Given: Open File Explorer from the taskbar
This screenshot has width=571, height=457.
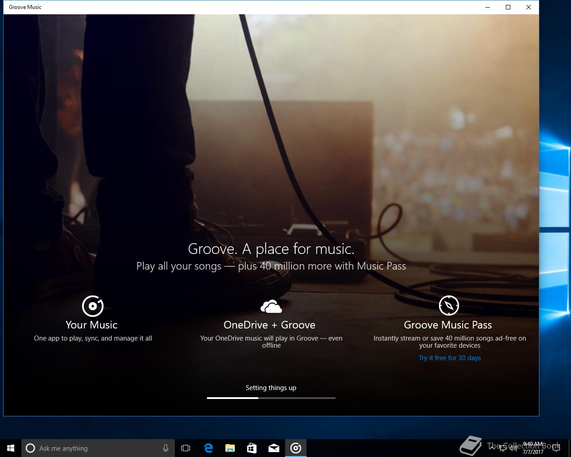Looking at the screenshot, I should 230,448.
